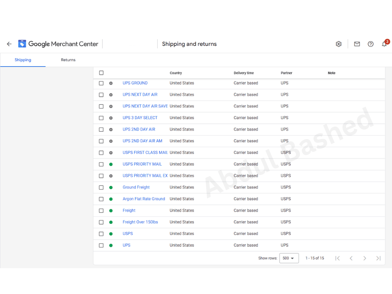Open the notifications bell
The image size is (392, 294).
(x=385, y=44)
